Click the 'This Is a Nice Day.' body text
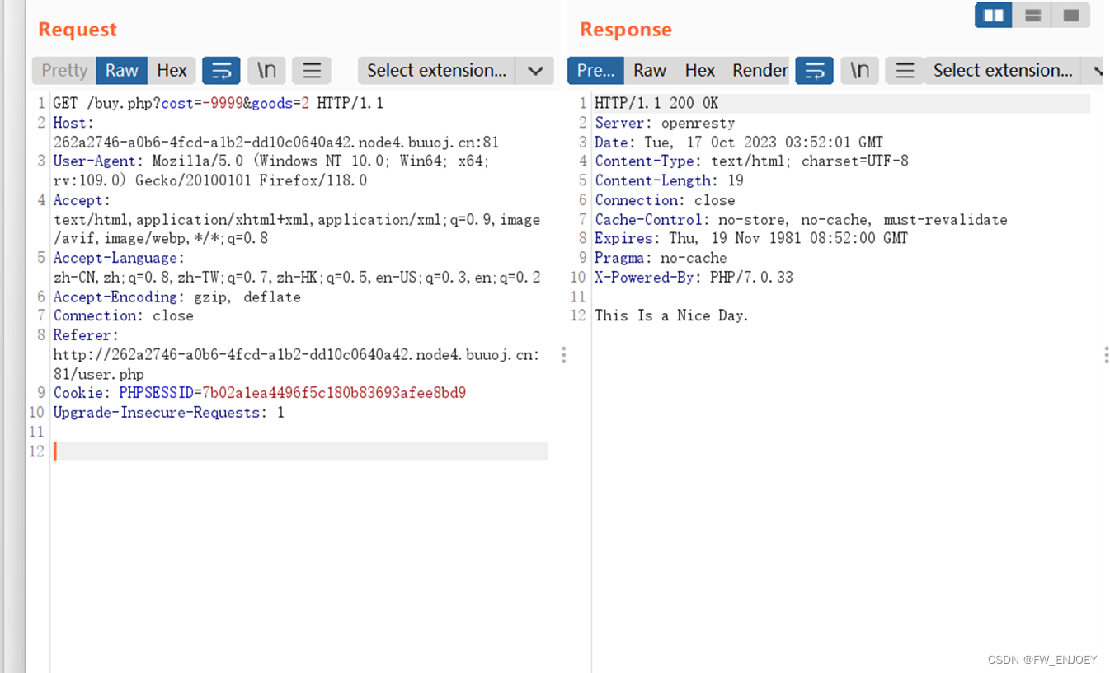This screenshot has height=673, width=1110. [x=671, y=315]
